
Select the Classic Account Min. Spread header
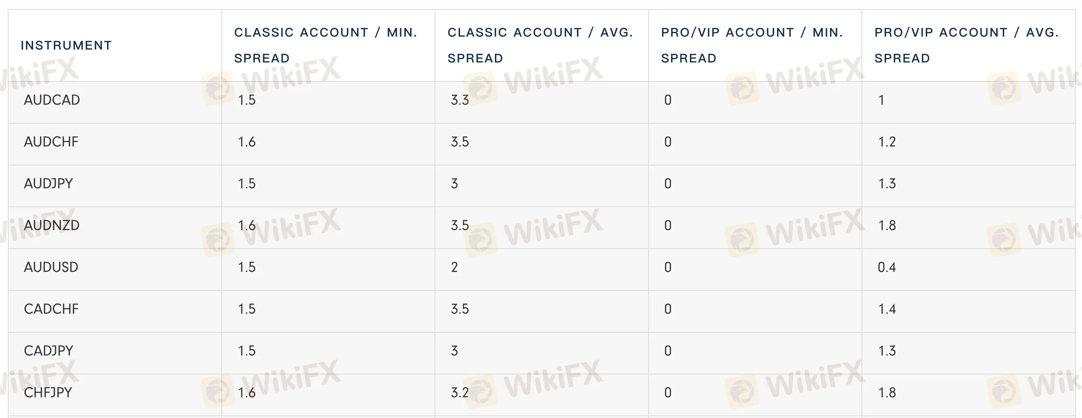[x=325, y=45]
